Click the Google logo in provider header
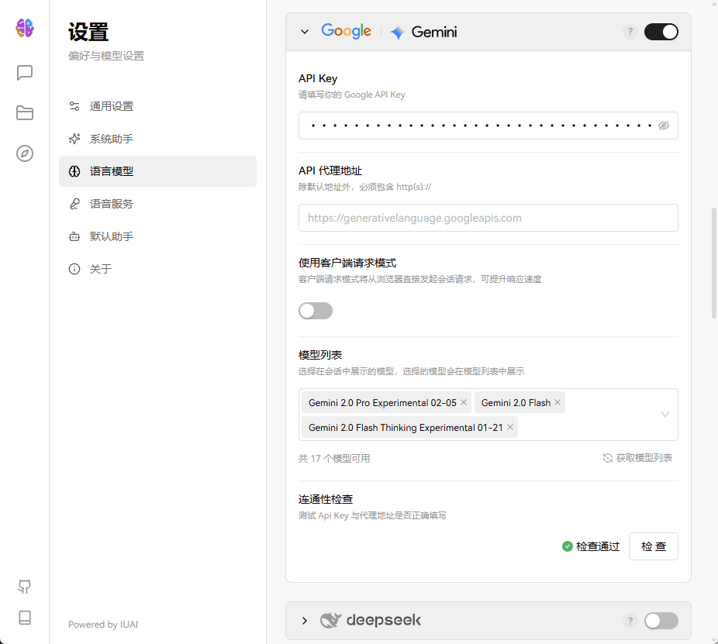This screenshot has width=718, height=644. click(346, 32)
